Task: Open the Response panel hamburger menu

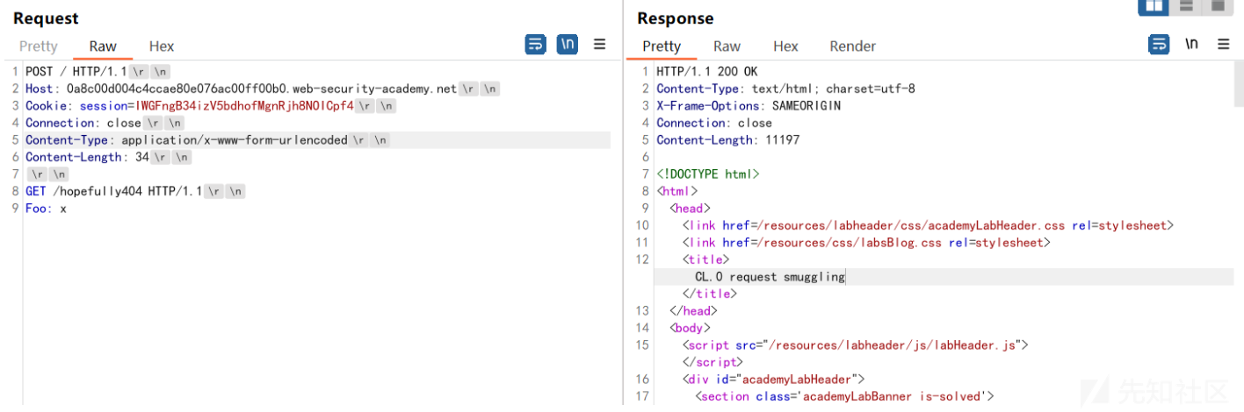Action: click(x=1223, y=44)
